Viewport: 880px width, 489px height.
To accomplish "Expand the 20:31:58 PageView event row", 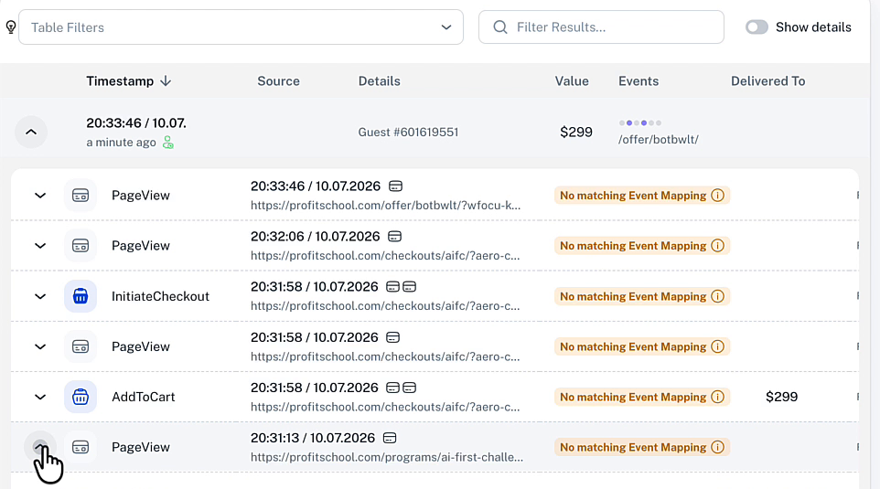I will pos(40,346).
